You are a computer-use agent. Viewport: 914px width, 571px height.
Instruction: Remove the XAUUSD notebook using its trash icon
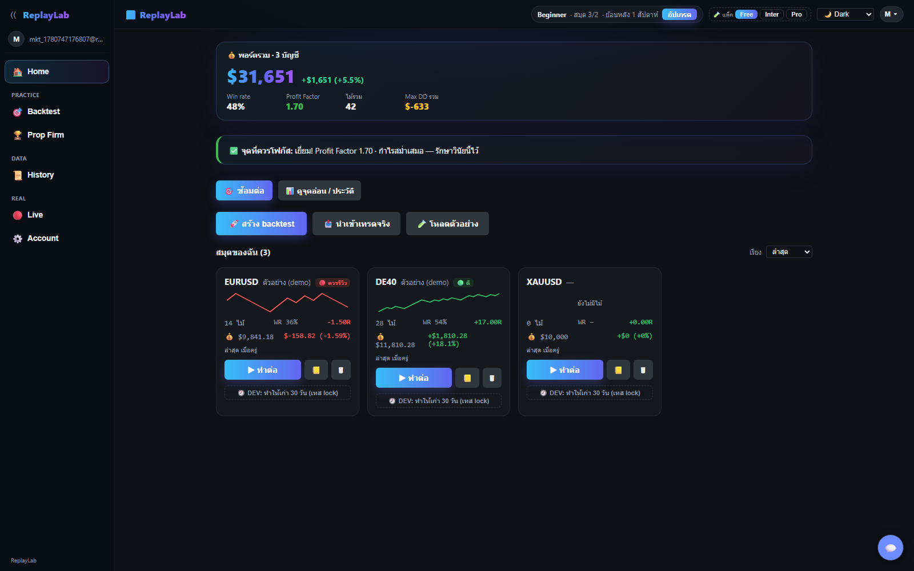click(643, 370)
